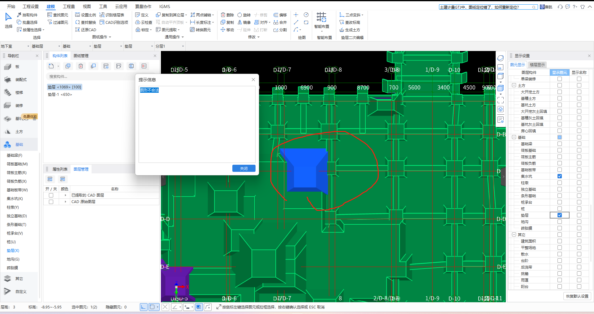Select 桩承台(V) in the navigation list
The height and width of the screenshot is (314, 594).
[15, 233]
